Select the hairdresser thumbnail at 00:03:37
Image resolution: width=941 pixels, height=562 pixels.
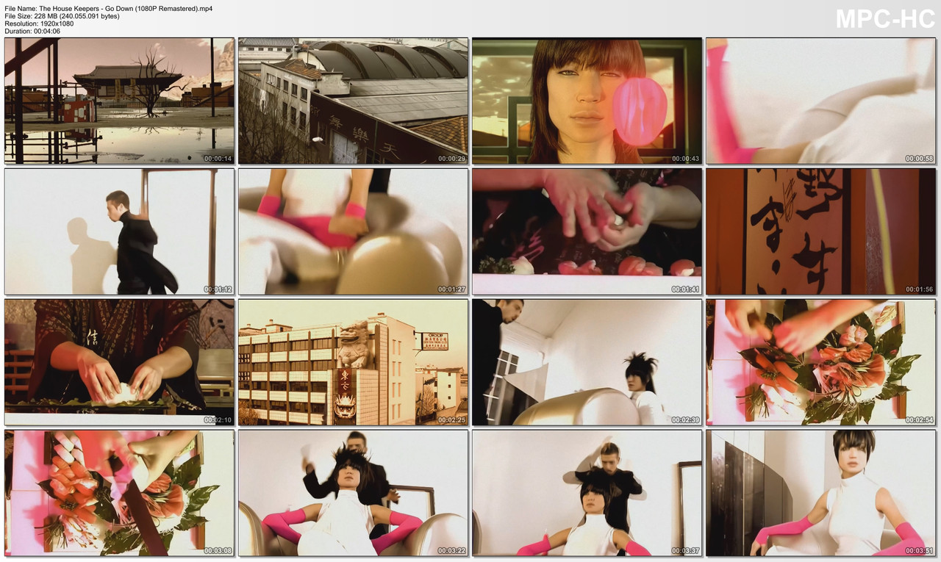[x=587, y=493]
